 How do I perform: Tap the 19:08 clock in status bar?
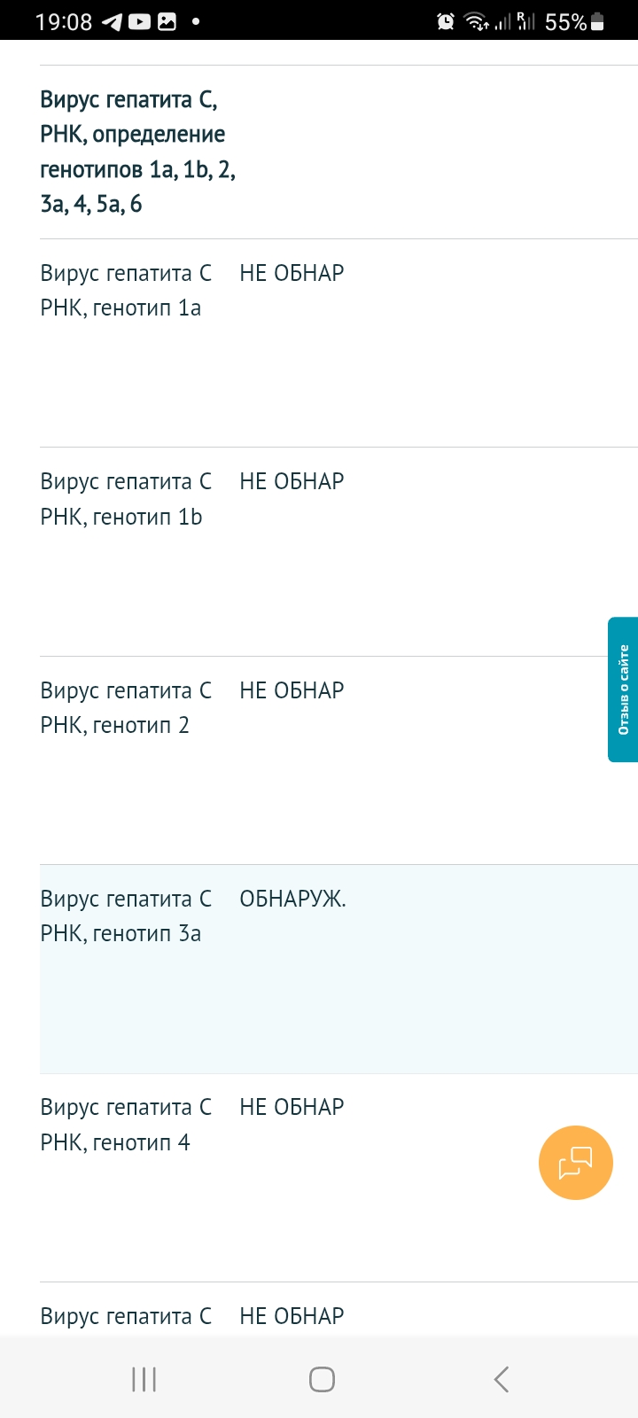tap(63, 21)
